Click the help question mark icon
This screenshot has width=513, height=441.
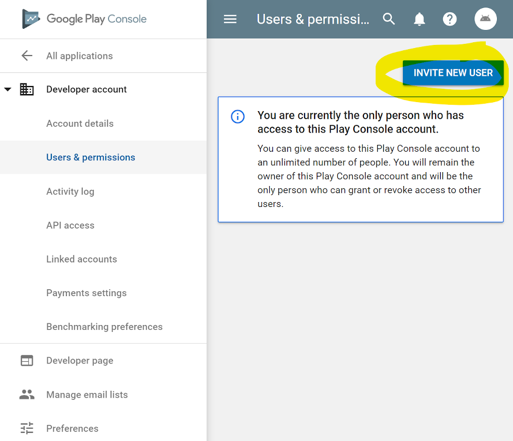pyautogui.click(x=449, y=19)
